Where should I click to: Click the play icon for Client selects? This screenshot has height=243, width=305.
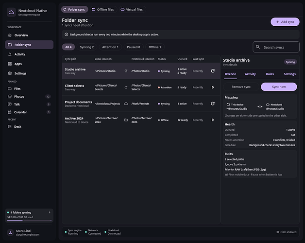[213, 87]
